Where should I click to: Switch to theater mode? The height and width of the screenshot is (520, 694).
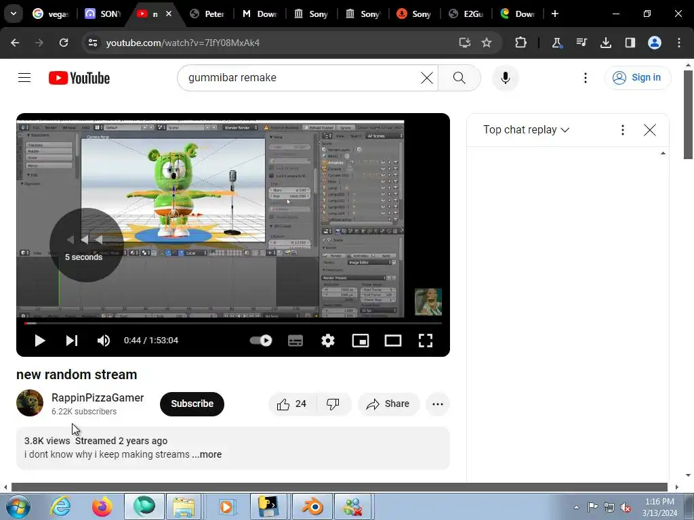pyautogui.click(x=393, y=341)
